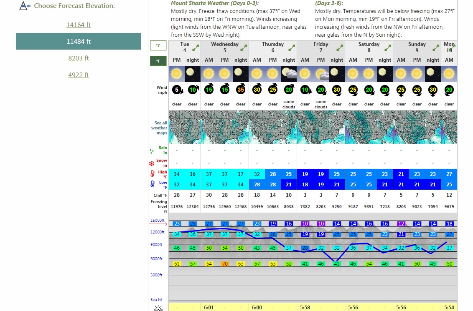
Task: Click Friday night moon icon
Action: [x=337, y=74]
